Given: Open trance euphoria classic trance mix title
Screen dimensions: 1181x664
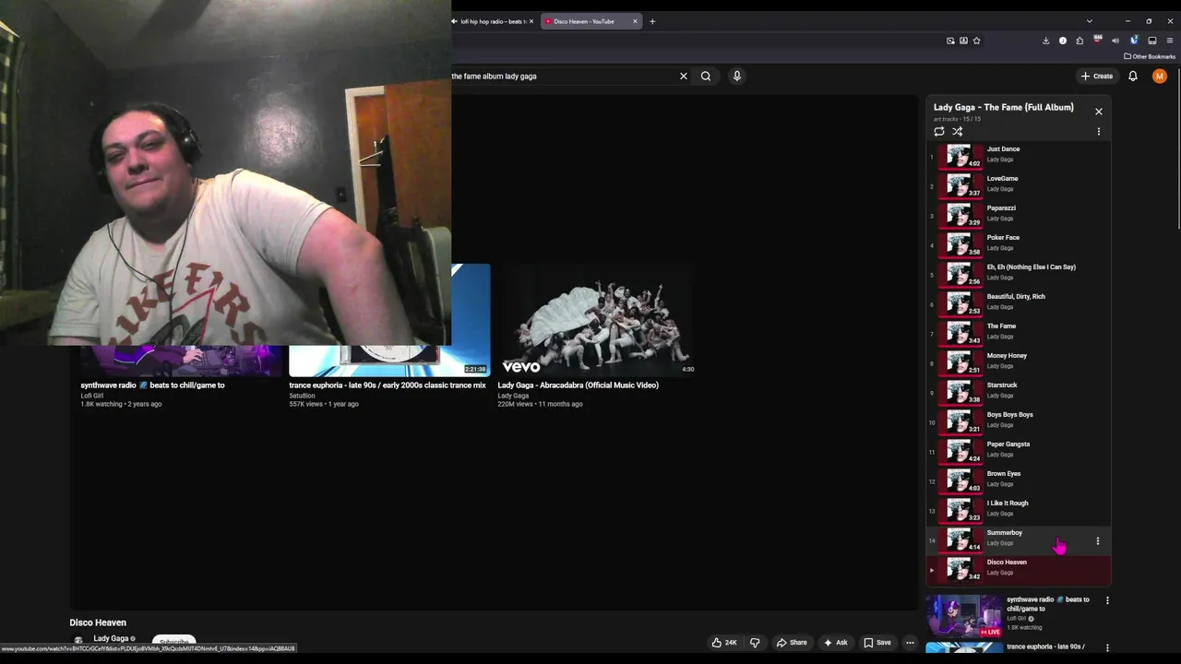Looking at the screenshot, I should 388,385.
